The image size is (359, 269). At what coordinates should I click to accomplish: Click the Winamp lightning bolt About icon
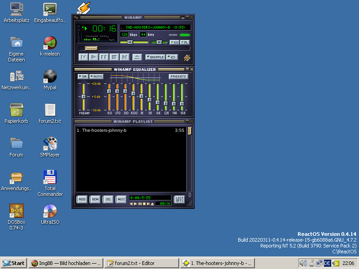187,58
